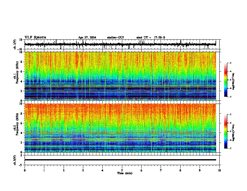Click the ch.3 flat voltage trace line

pyautogui.click(x=120, y=160)
